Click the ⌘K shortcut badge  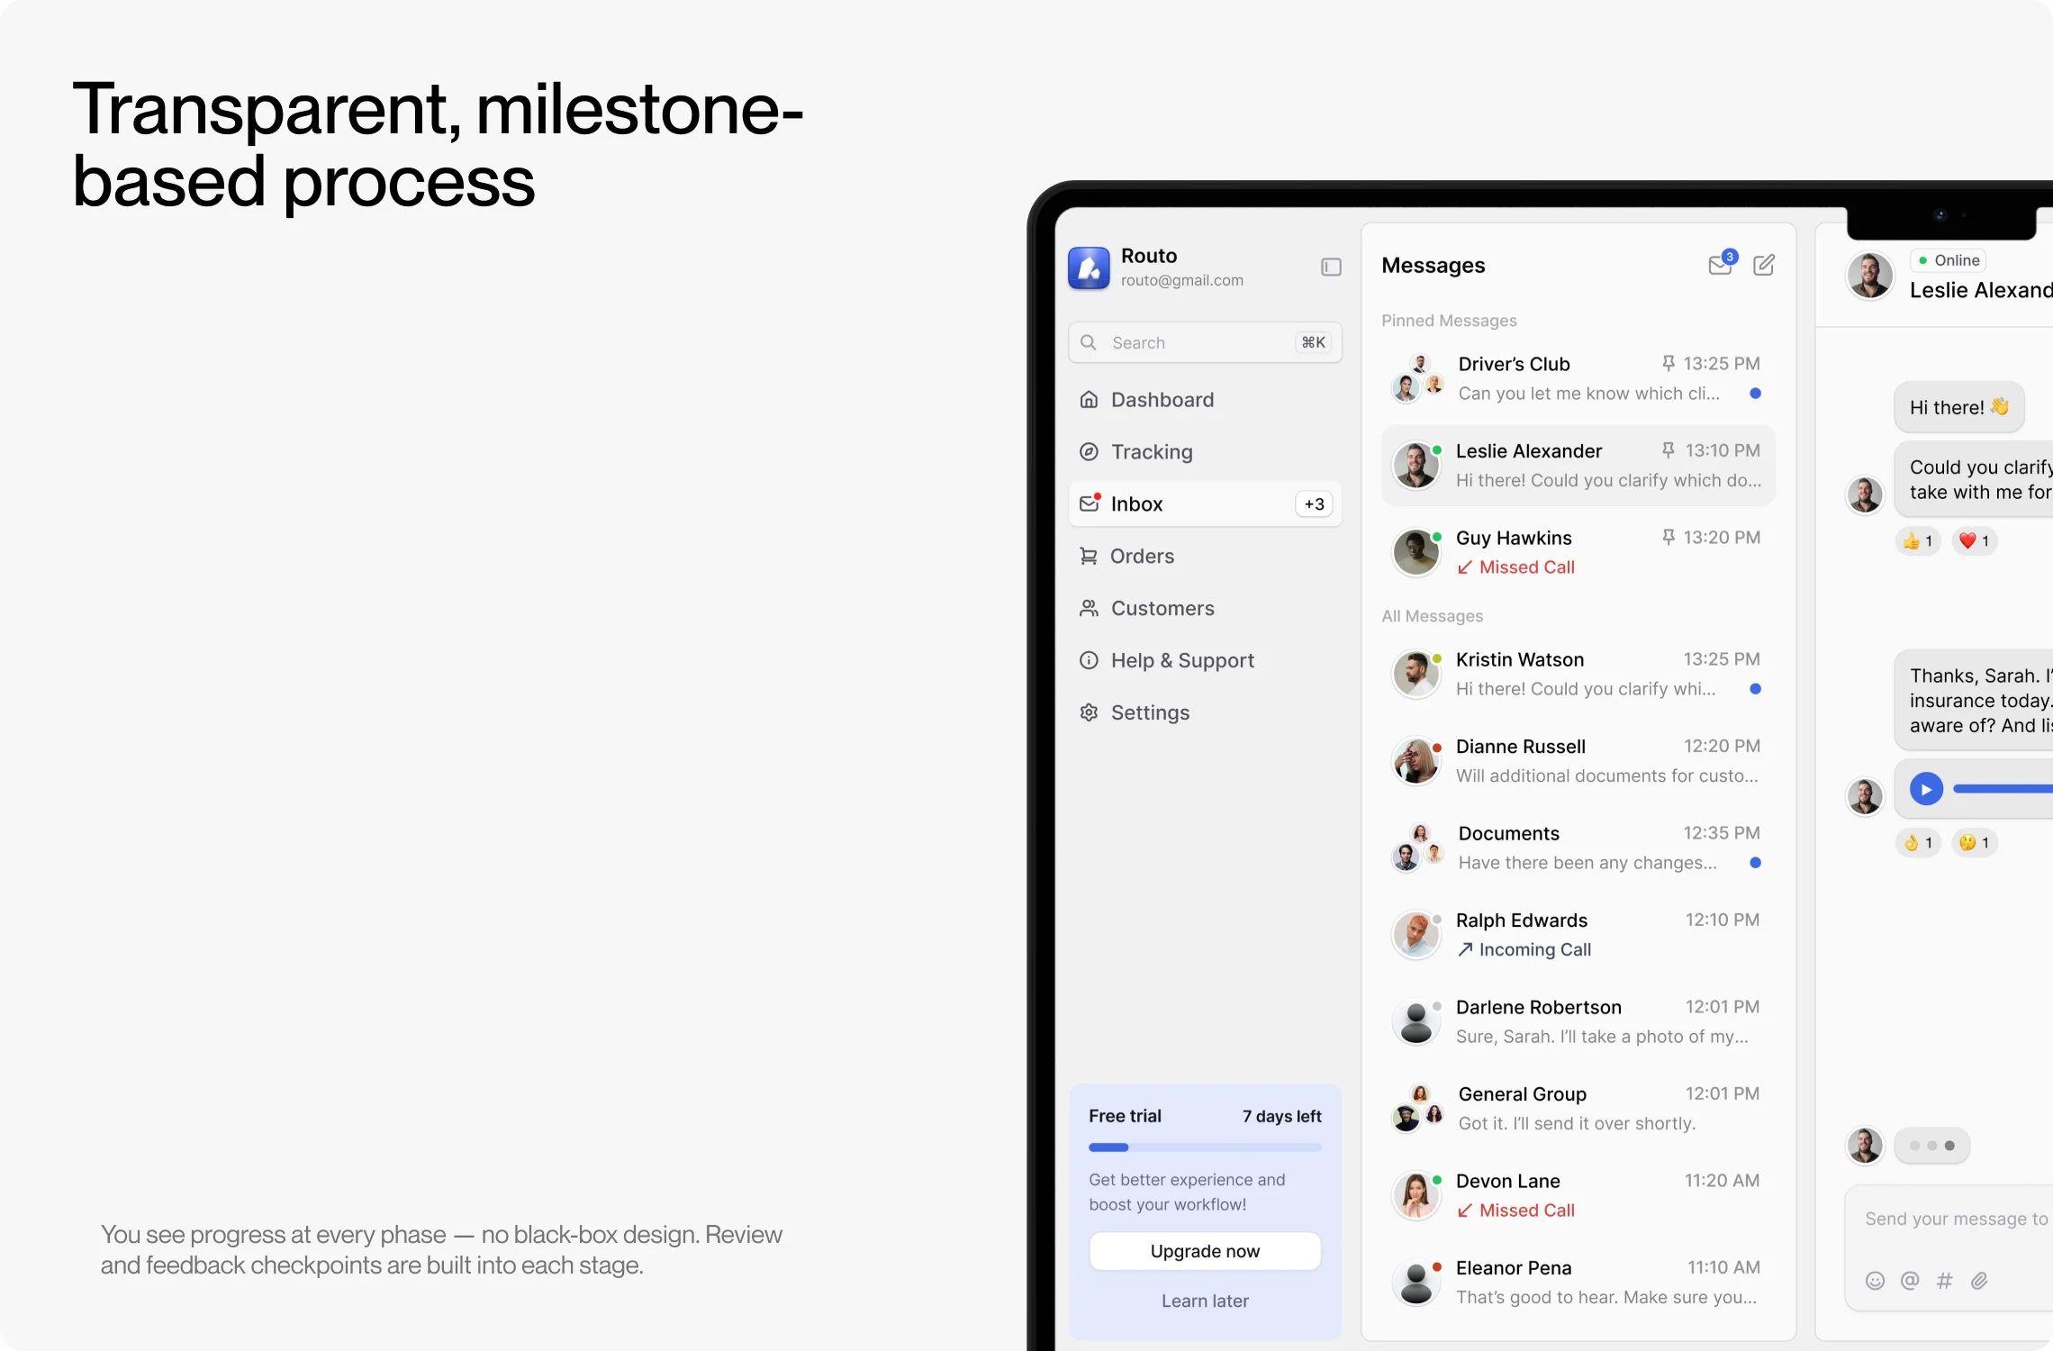[1314, 342]
